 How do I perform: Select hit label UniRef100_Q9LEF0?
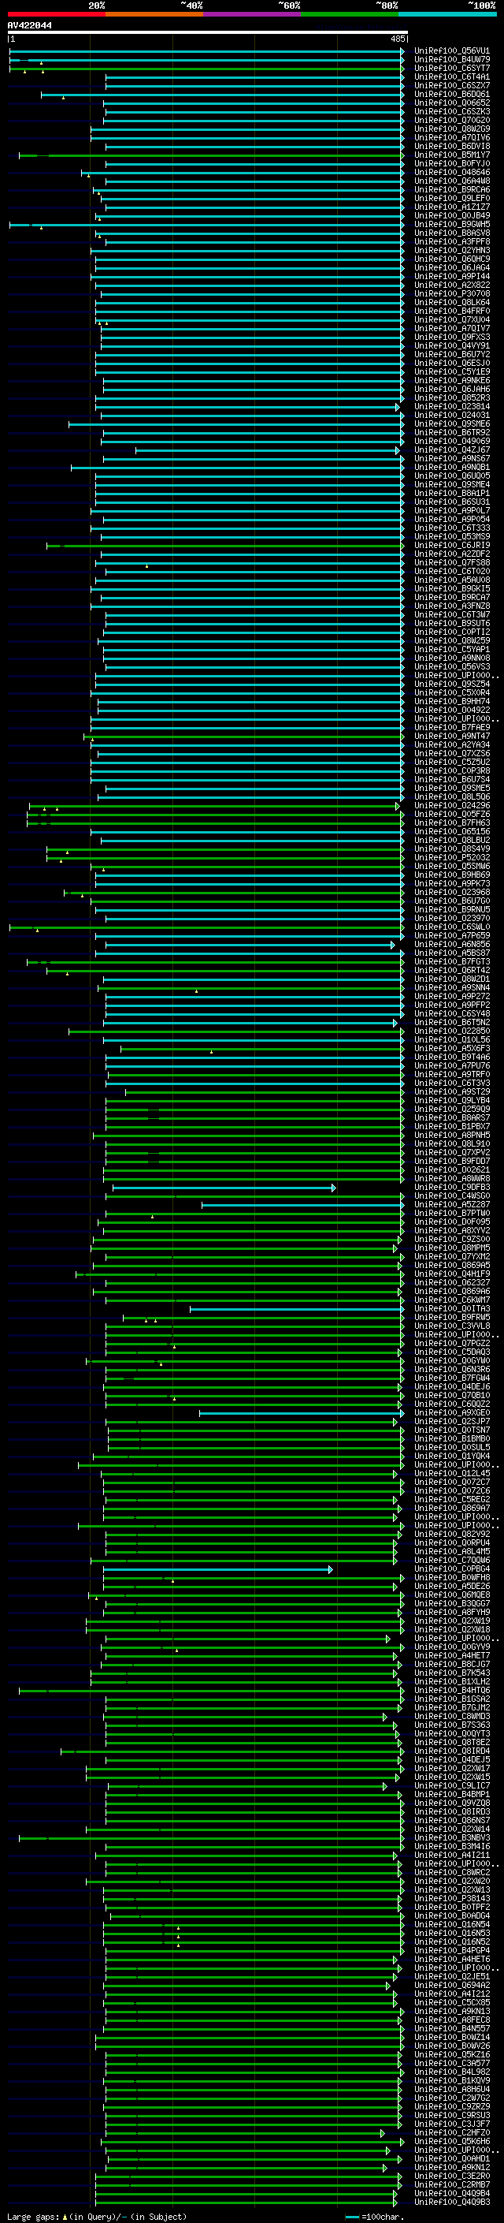[452, 199]
